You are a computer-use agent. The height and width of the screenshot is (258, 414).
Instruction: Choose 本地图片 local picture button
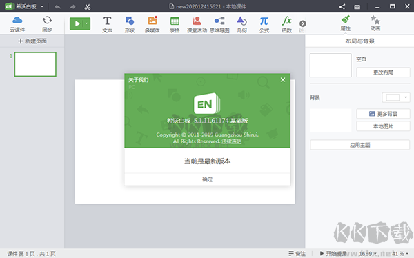[383, 126]
